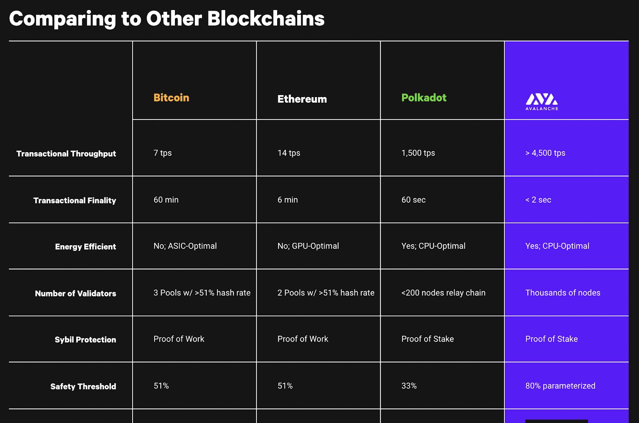Screen dimensions: 639x423
Task: Select the '< 2 sec' finality cell
Action: click(538, 200)
